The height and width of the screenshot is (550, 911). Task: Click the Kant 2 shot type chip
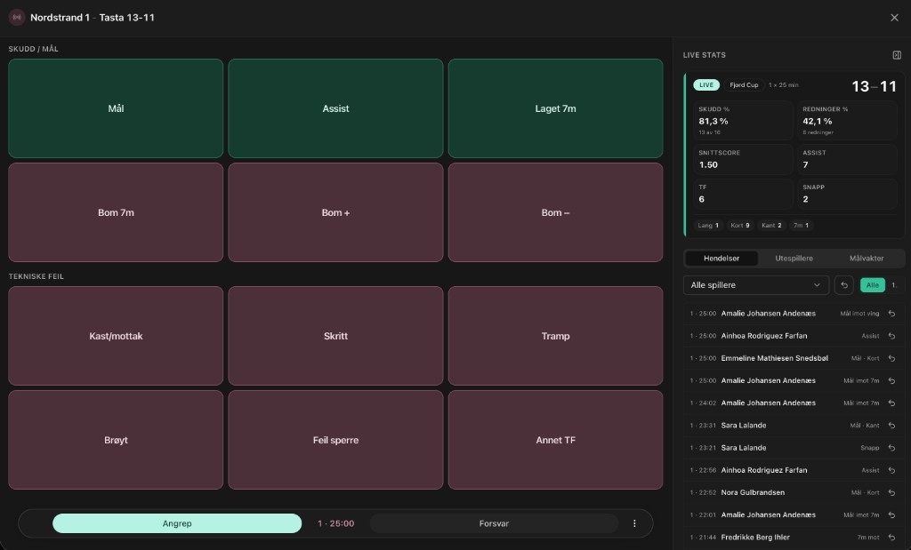[771, 225]
